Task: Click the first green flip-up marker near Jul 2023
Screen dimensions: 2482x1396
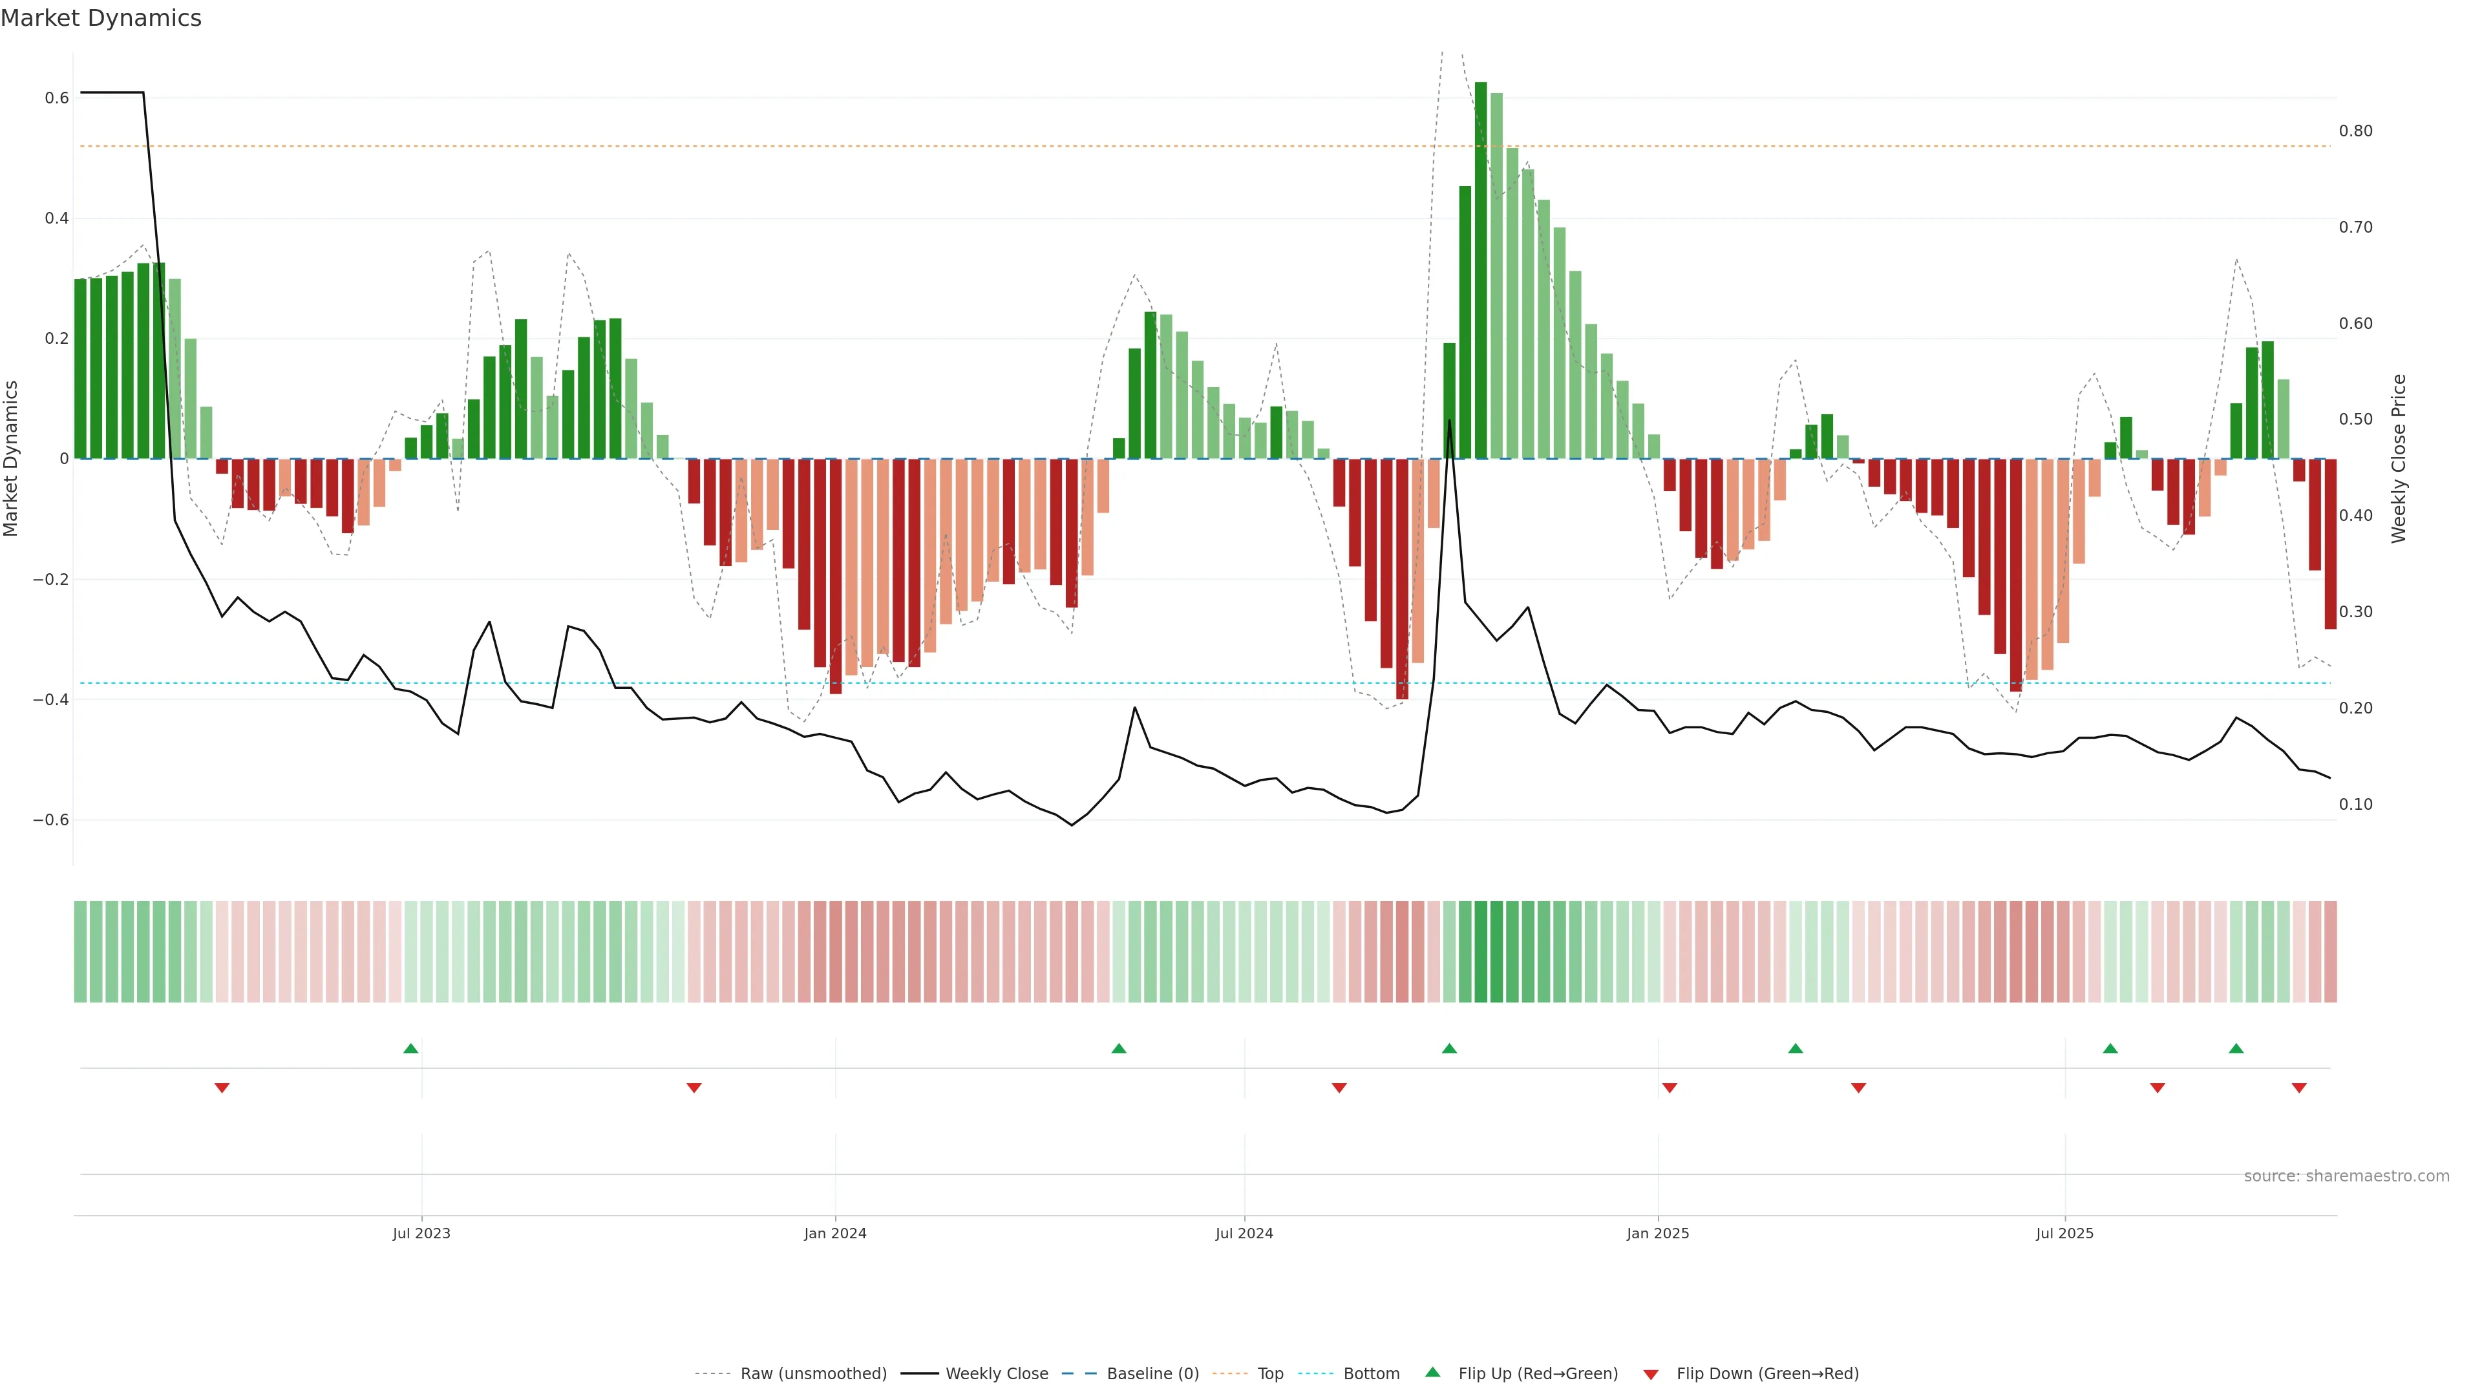Action: [x=410, y=1048]
